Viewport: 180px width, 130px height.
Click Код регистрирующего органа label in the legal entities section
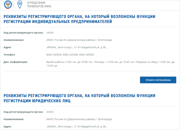pyautogui.click(x=23, y=112)
